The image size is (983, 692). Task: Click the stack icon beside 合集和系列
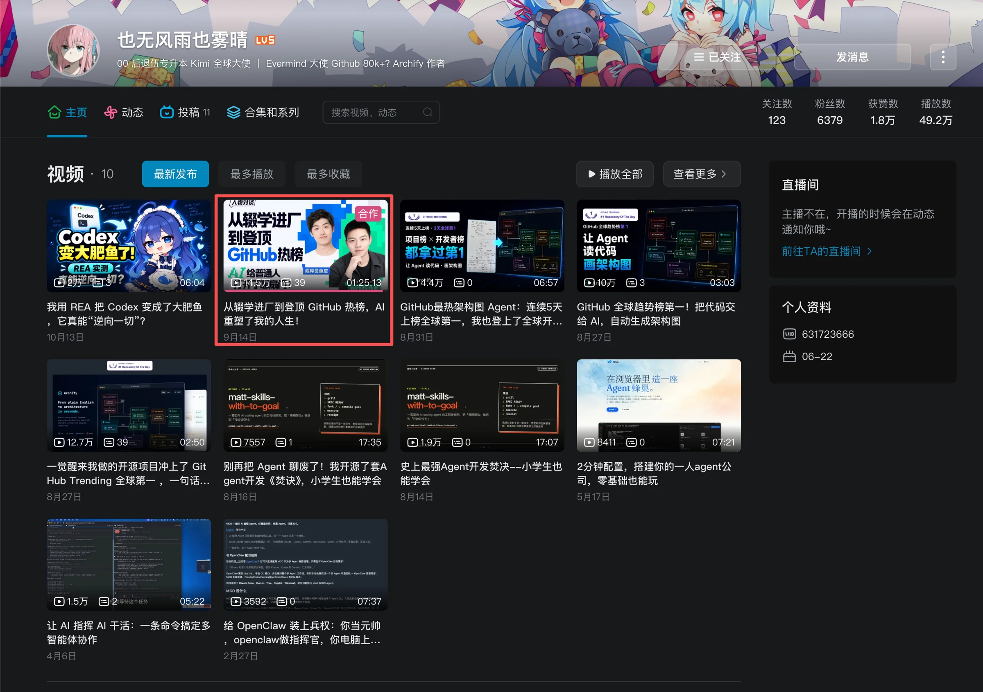[233, 112]
